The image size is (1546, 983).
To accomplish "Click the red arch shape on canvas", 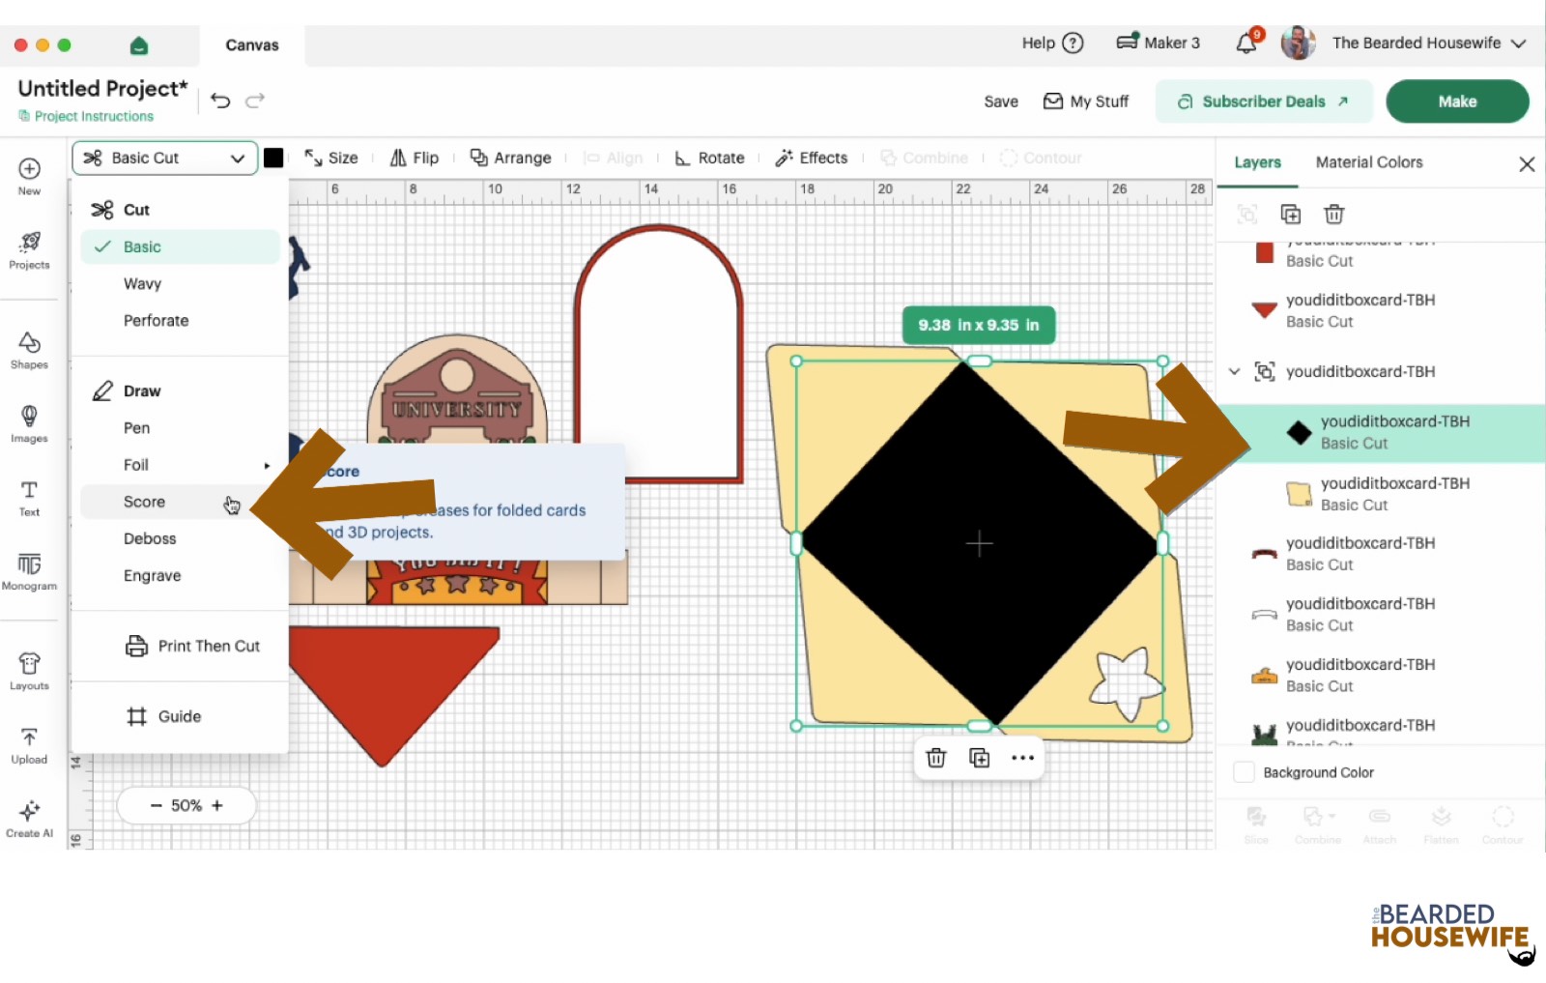I will coord(659,353).
